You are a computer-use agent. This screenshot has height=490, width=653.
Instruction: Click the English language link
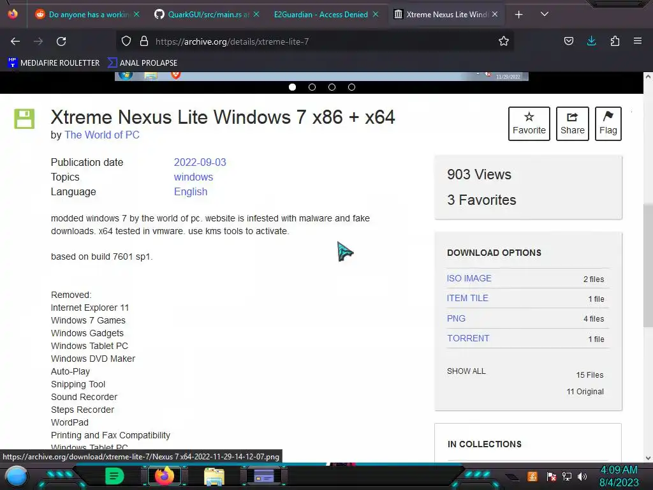[x=190, y=191]
